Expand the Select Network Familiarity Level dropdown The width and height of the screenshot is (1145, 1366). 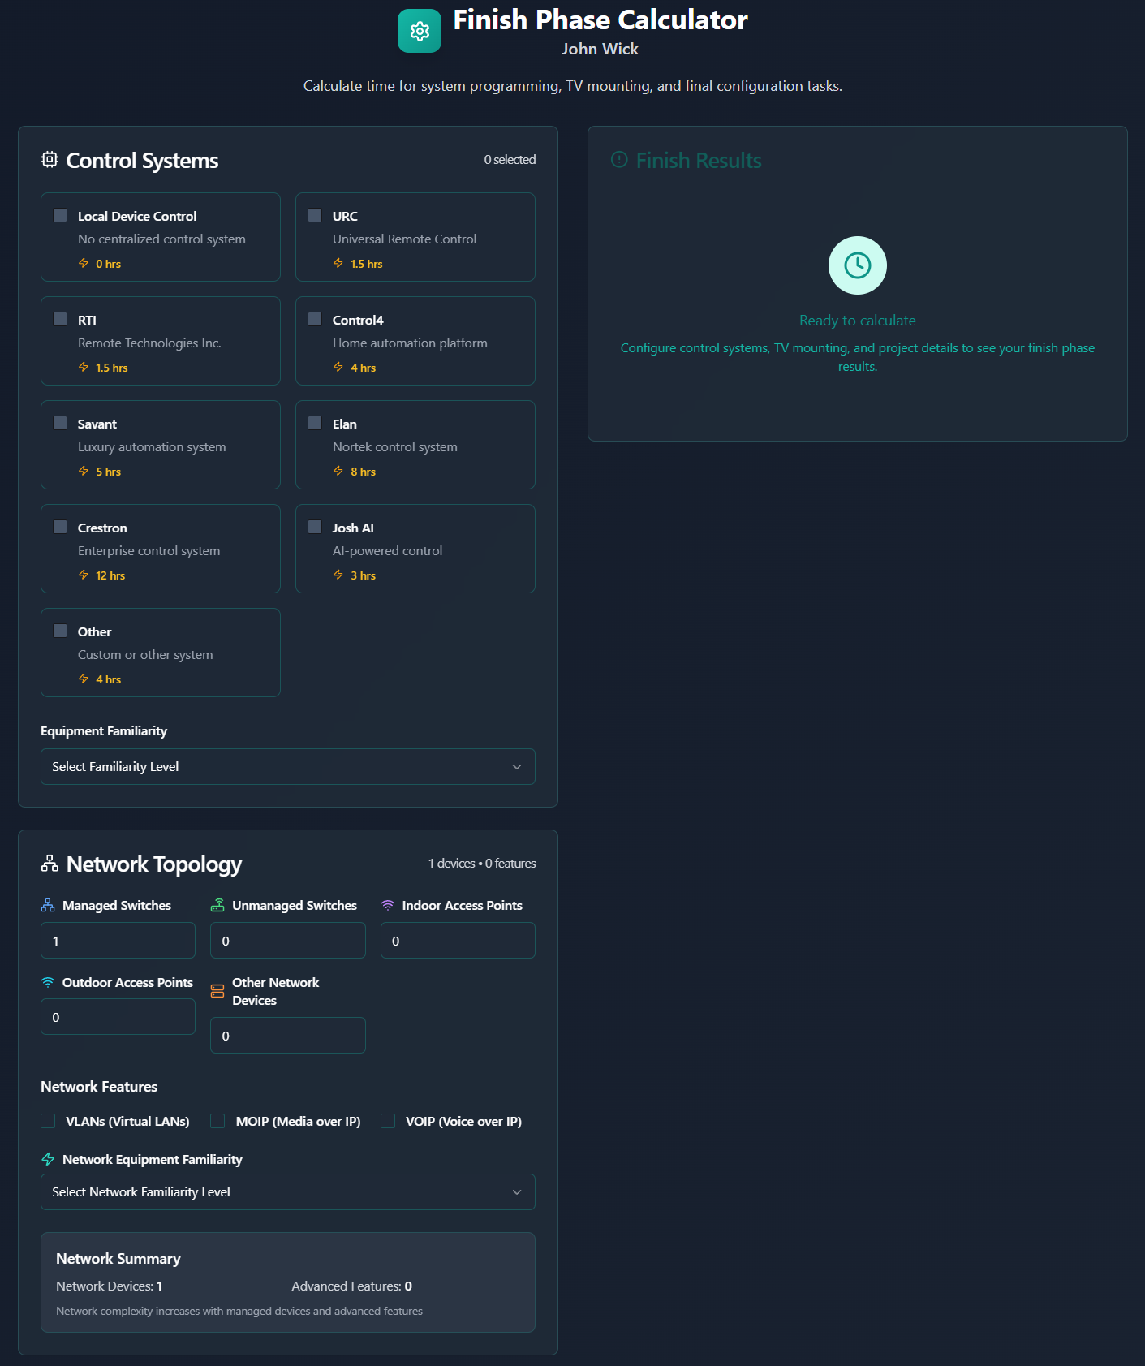click(287, 1192)
